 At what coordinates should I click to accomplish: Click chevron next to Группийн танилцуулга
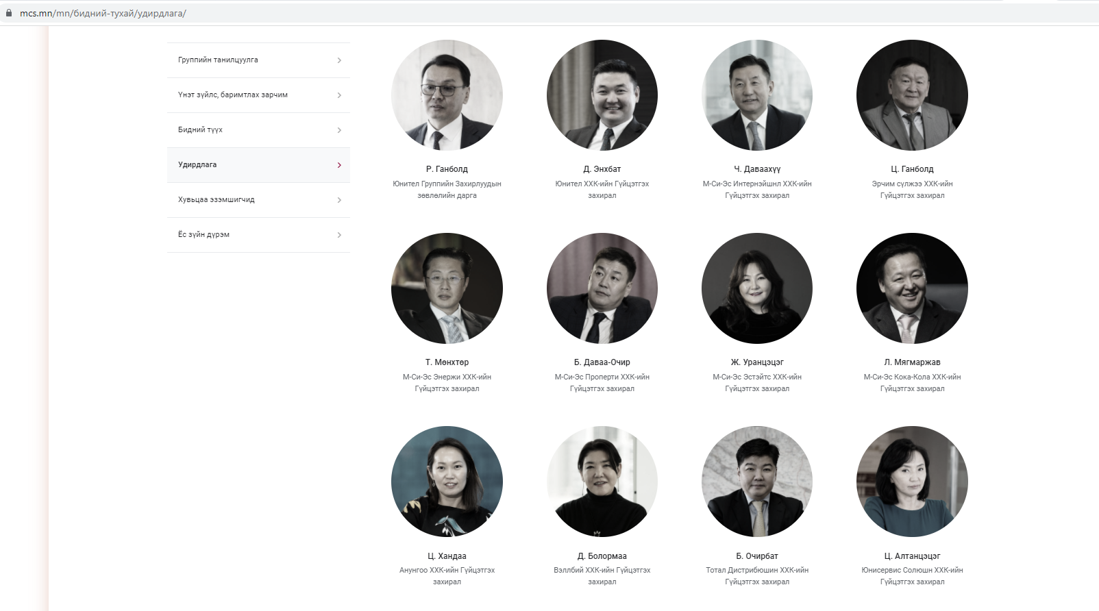pyautogui.click(x=339, y=60)
